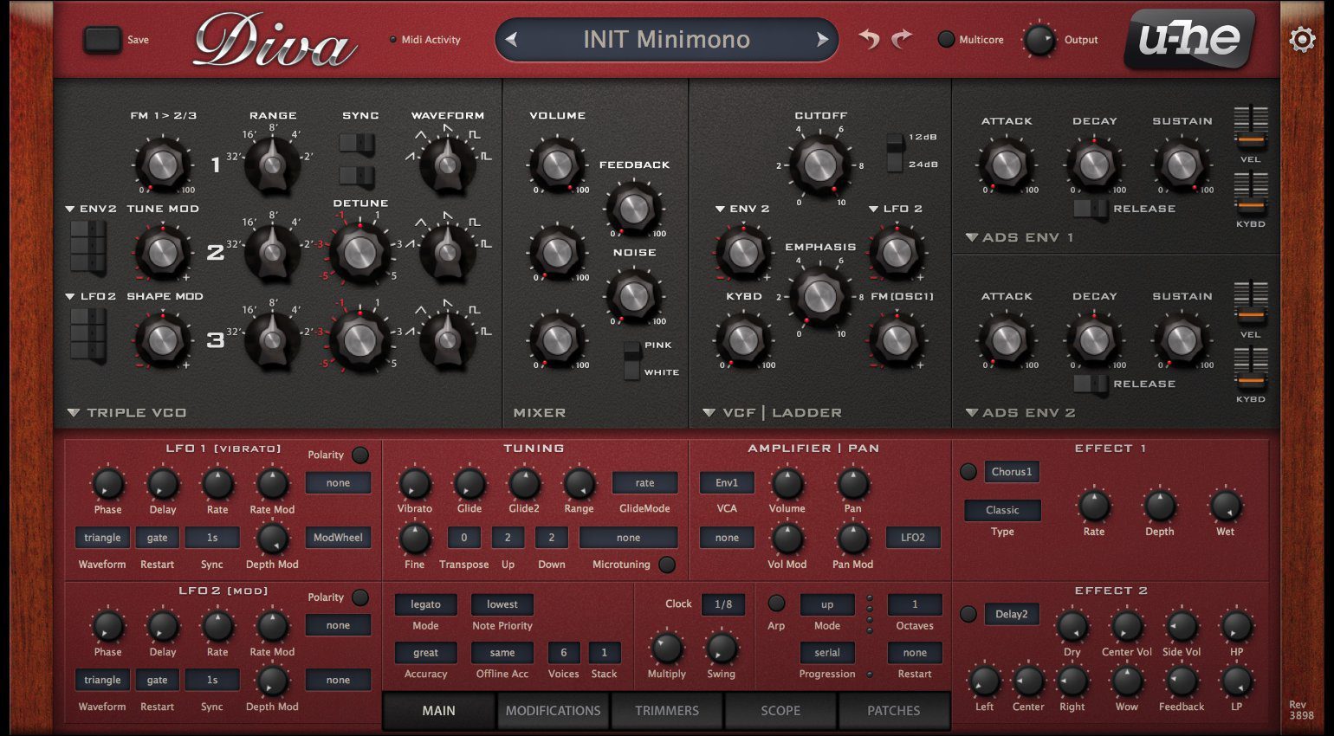This screenshot has width=1334, height=736.
Task: Click the filter KYBD knob
Action: (x=743, y=340)
